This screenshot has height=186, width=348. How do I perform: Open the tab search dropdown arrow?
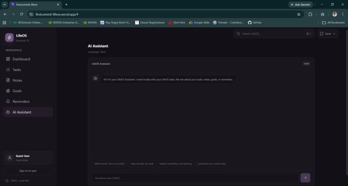4,4
